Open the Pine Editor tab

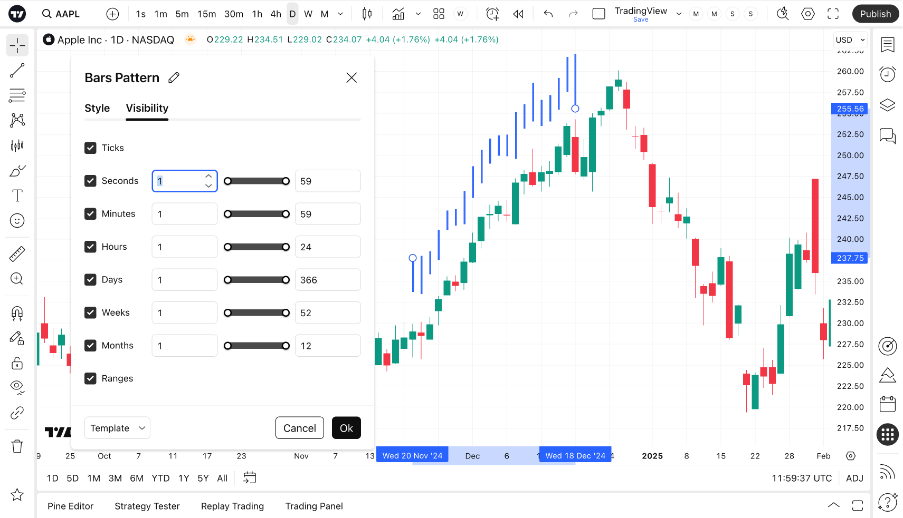tap(70, 506)
